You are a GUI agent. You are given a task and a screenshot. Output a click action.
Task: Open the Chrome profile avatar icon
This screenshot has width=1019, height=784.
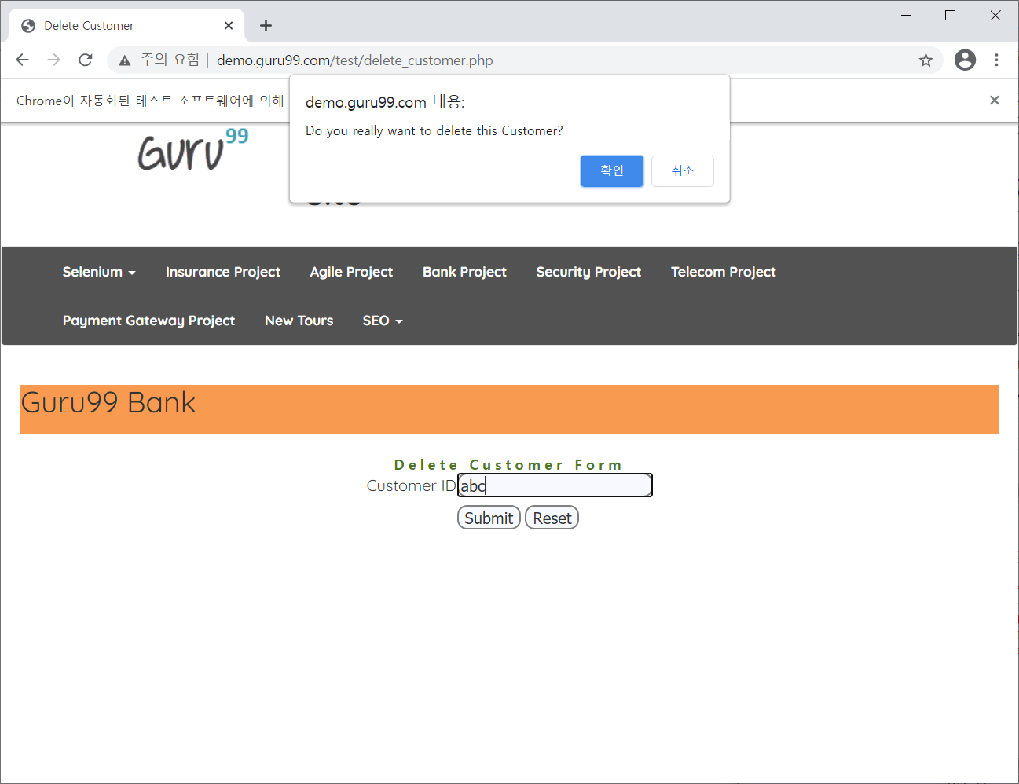(965, 60)
